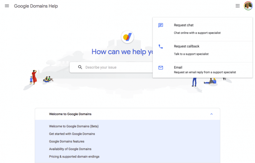Click the phone callback icon
This screenshot has width=255, height=163.
tap(161, 46)
